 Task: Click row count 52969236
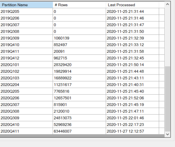coord(63,124)
